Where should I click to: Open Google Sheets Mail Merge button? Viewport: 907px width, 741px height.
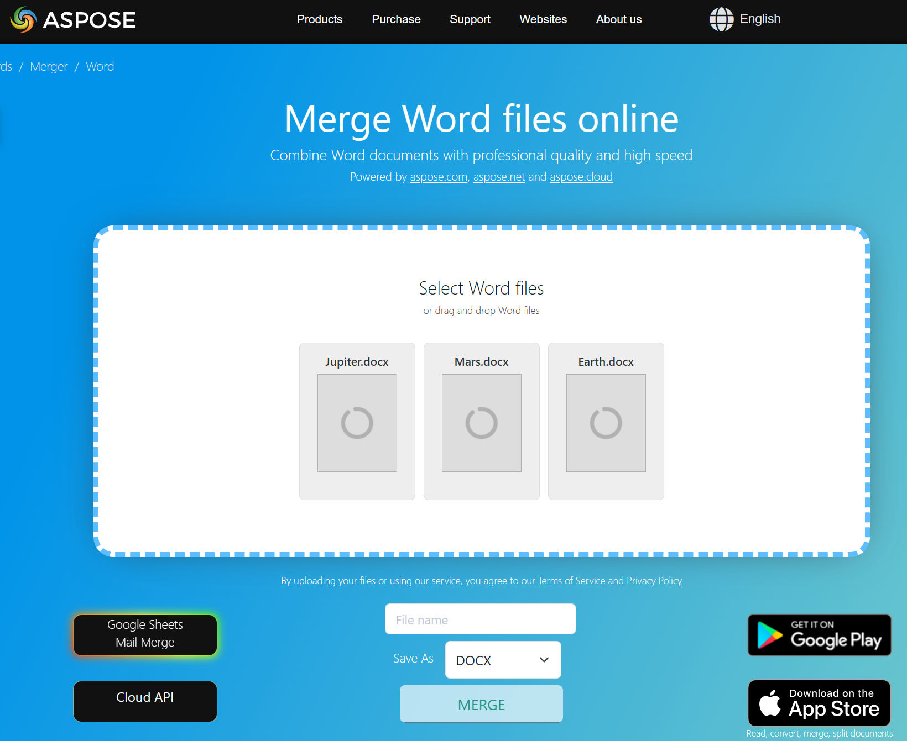[x=145, y=635]
